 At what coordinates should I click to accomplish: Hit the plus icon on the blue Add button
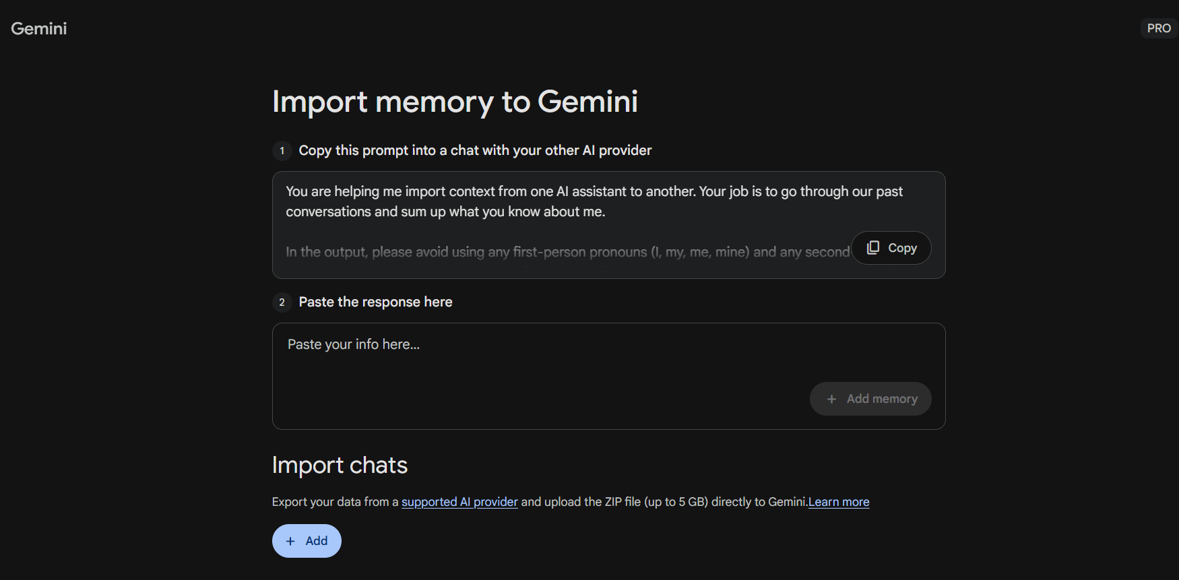290,541
